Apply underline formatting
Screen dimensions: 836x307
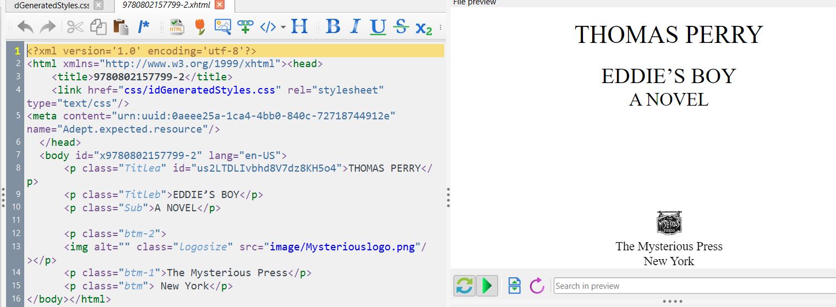point(378,26)
